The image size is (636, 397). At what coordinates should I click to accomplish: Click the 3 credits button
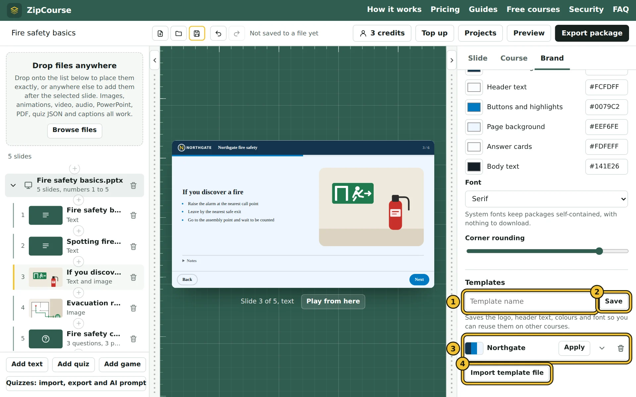point(382,33)
